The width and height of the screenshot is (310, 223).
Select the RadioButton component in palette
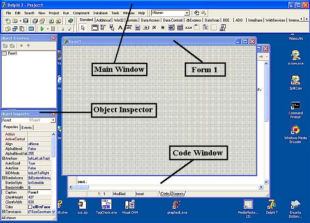[163, 28]
